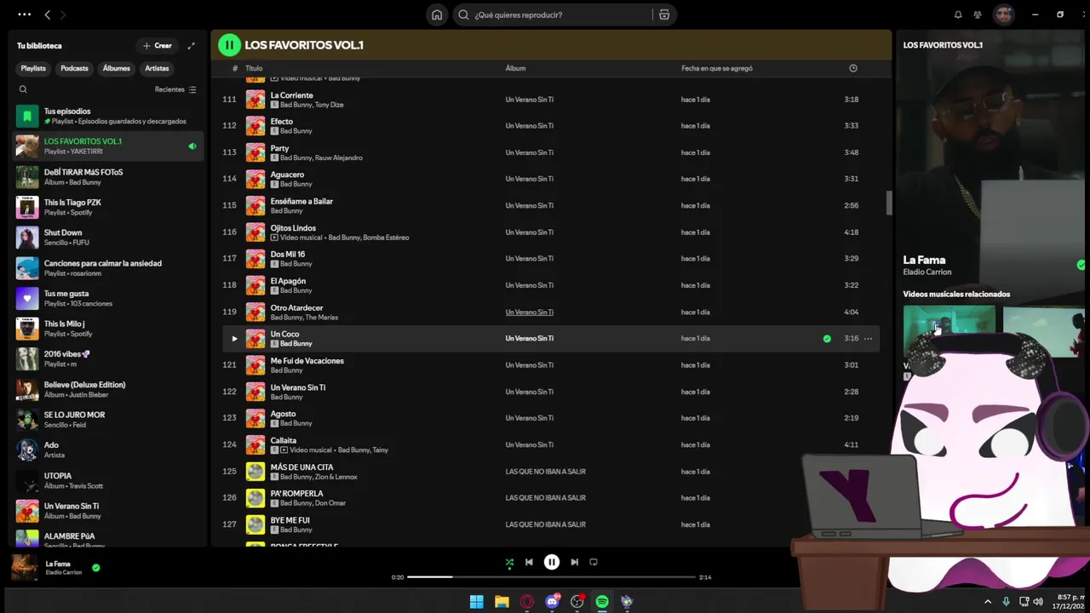Sort by duration clock column icon
Image resolution: width=1090 pixels, height=613 pixels.
853,68
